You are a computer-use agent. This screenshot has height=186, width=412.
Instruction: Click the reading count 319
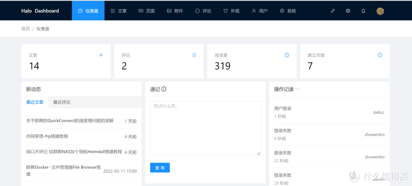(222, 66)
